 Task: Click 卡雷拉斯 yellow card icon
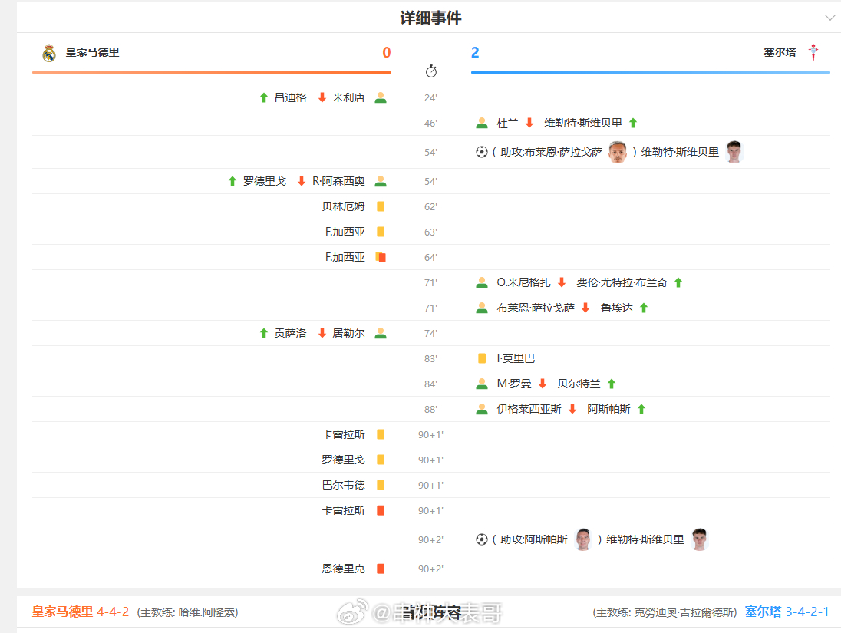pos(381,434)
